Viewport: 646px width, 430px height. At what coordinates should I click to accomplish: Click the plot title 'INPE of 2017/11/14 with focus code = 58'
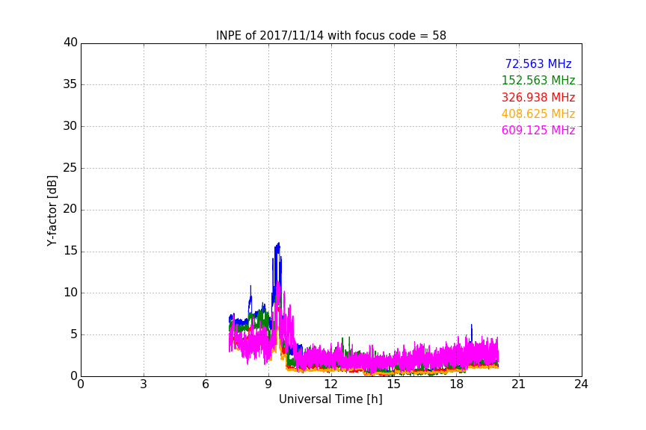(330, 36)
